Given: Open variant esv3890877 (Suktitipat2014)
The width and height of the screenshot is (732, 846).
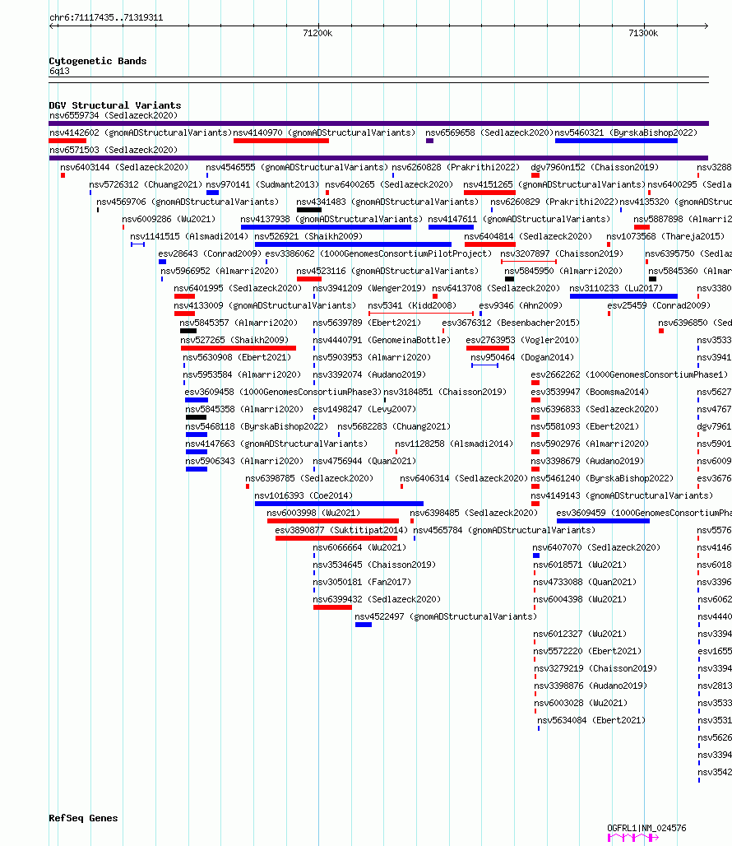Looking at the screenshot, I should (341, 530).
